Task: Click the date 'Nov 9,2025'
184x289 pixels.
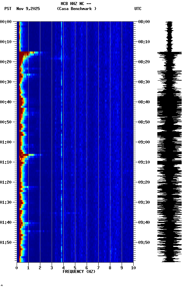Action: (28, 9)
